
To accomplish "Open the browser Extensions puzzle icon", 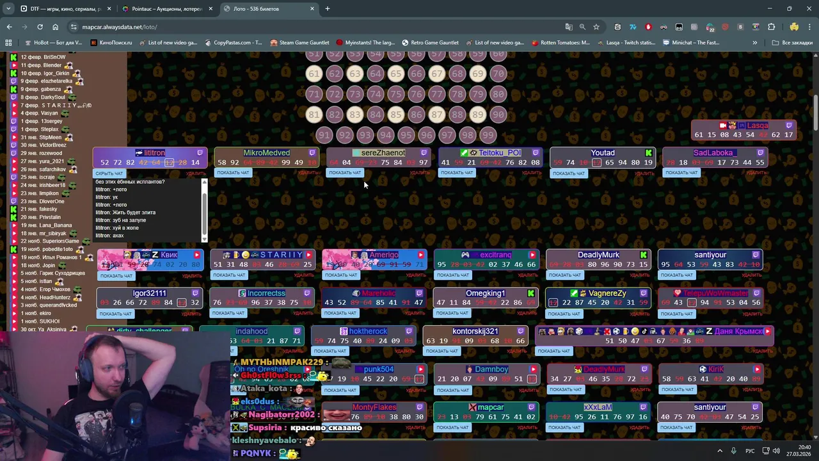I will pyautogui.click(x=771, y=27).
